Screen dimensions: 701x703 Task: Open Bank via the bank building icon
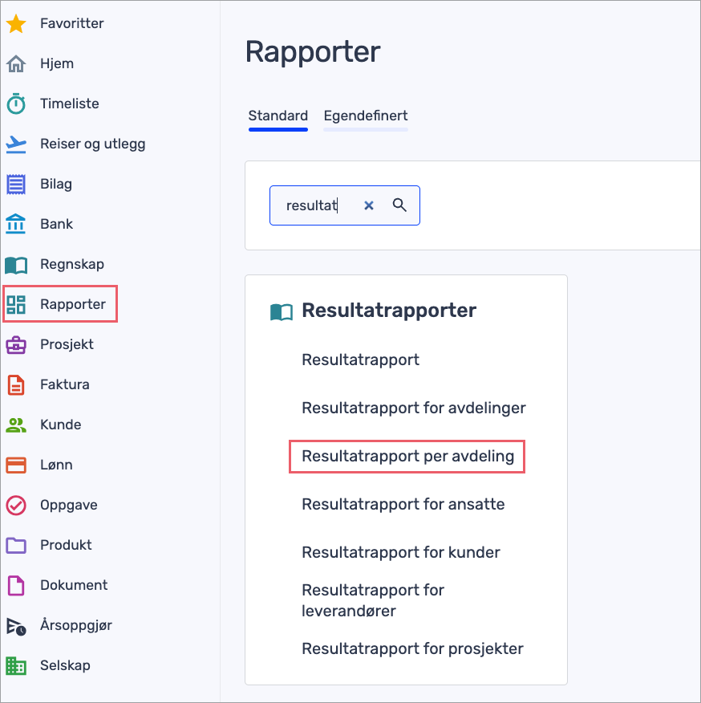click(16, 225)
